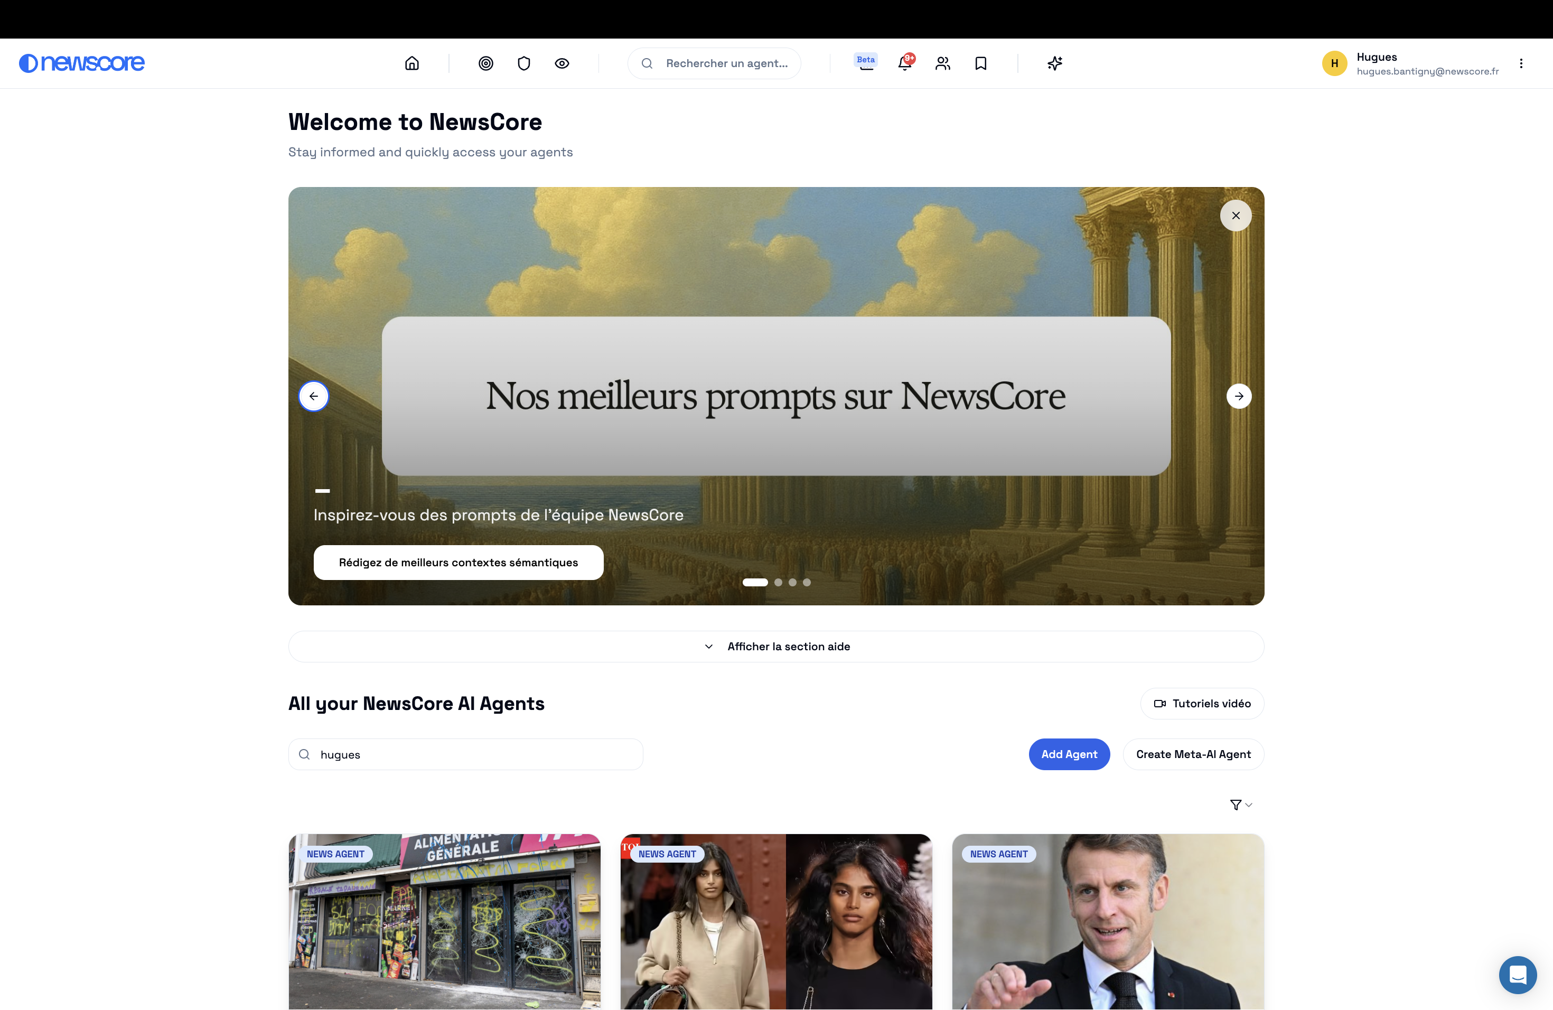The width and height of the screenshot is (1553, 1010).
Task: Open Tutoriels vidéo
Action: (1202, 703)
